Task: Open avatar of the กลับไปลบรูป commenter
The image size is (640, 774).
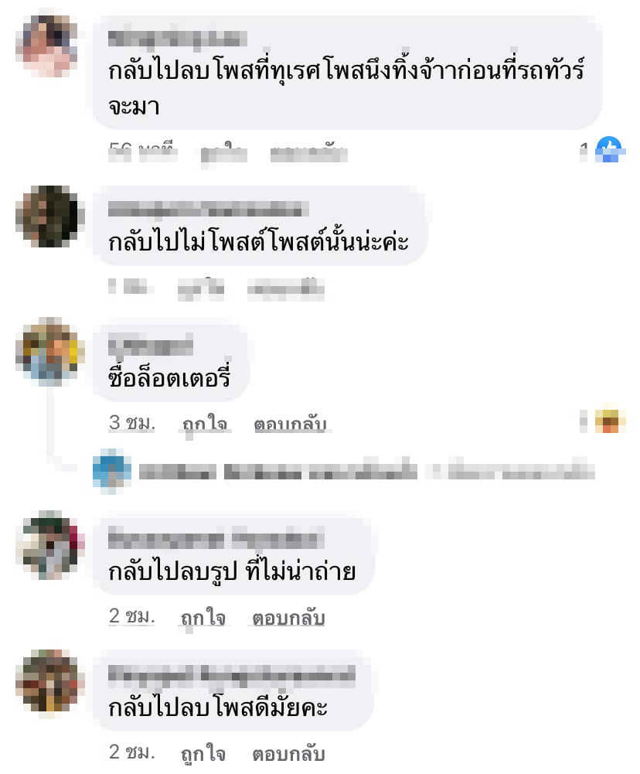Action: [x=48, y=544]
